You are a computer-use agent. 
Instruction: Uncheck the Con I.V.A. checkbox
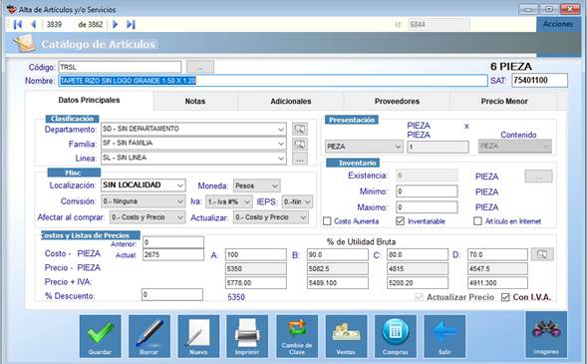[505, 297]
